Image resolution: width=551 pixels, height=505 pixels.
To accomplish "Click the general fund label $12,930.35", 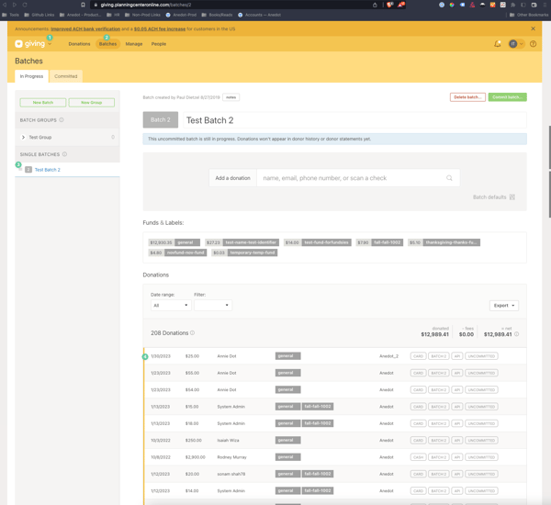I will tap(174, 242).
